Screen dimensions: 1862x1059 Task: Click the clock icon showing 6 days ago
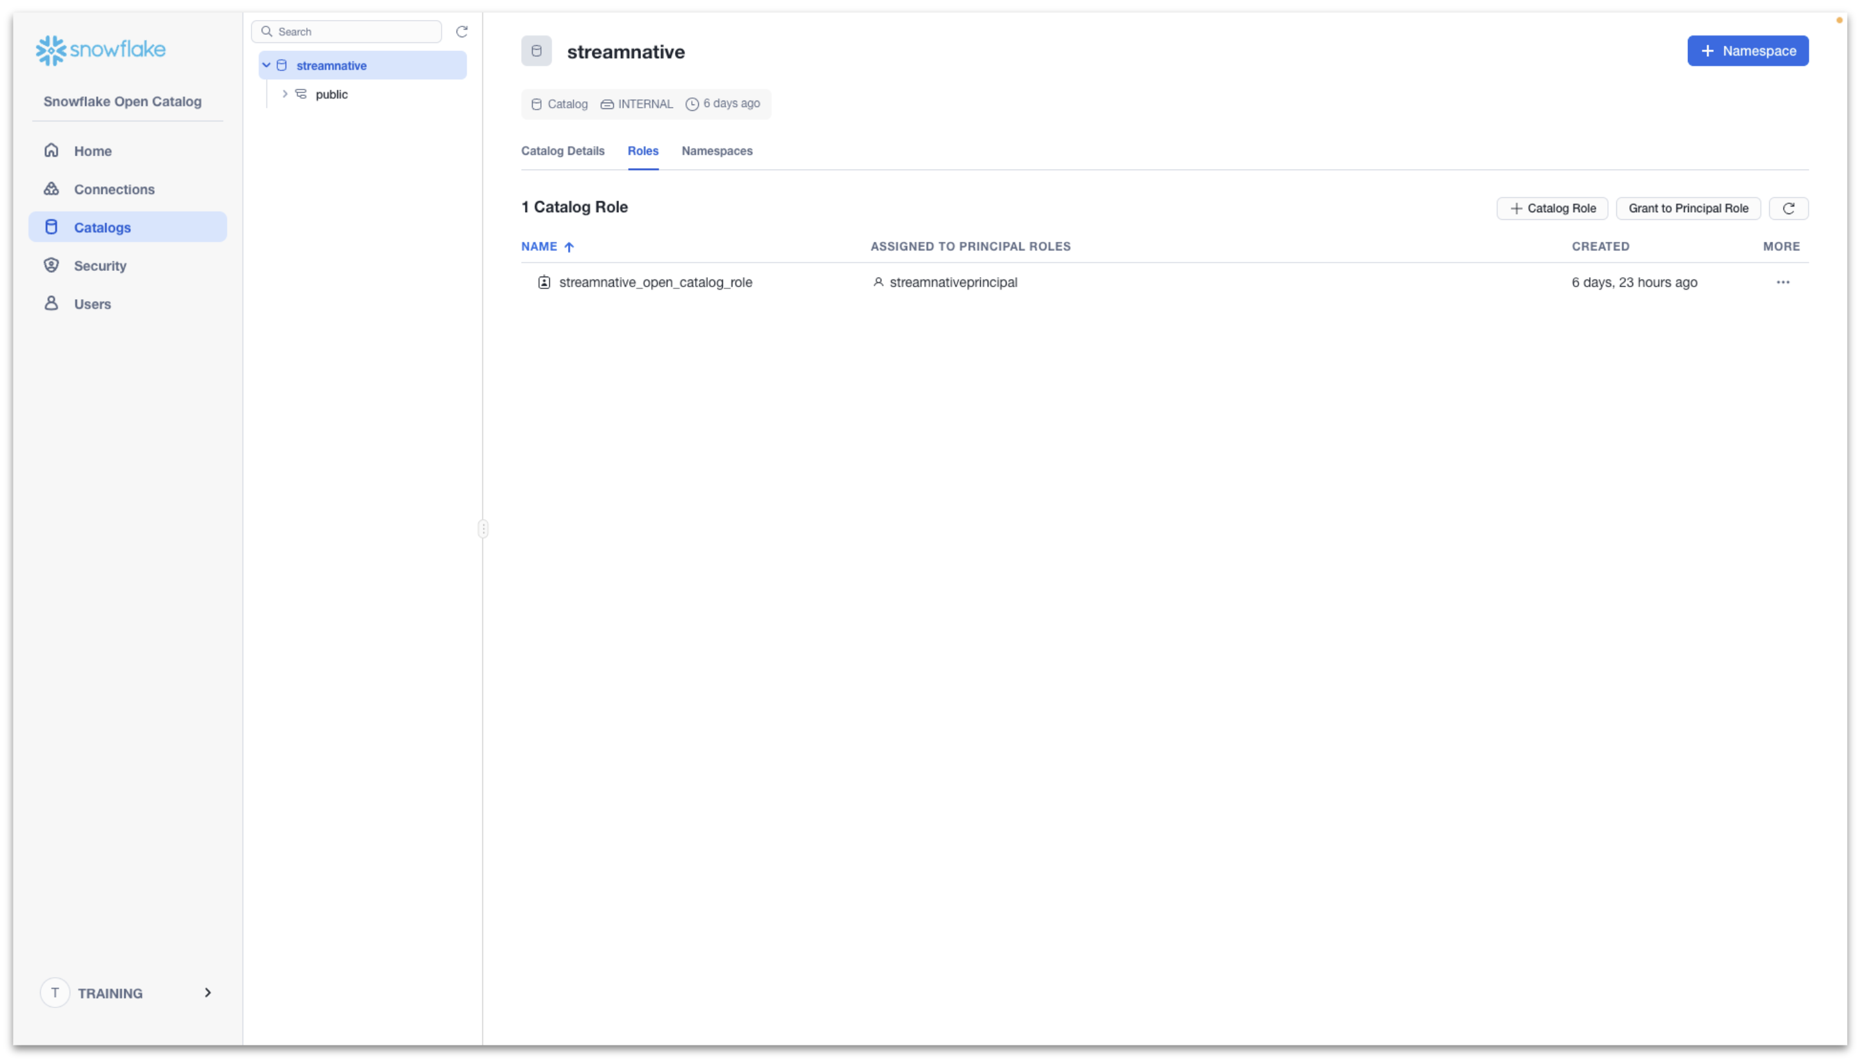(691, 103)
